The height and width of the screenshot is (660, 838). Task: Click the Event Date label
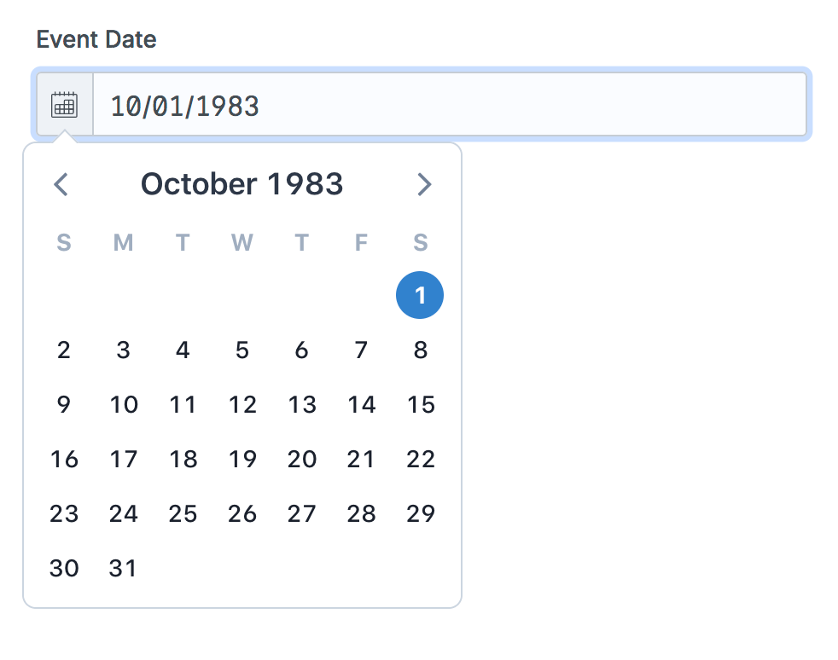tap(95, 38)
